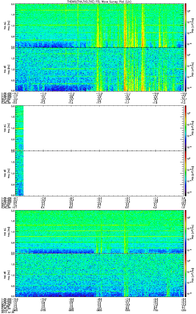Click the THD BII spectrogram data strip
This screenshot has width=196, height=314.
20,173
